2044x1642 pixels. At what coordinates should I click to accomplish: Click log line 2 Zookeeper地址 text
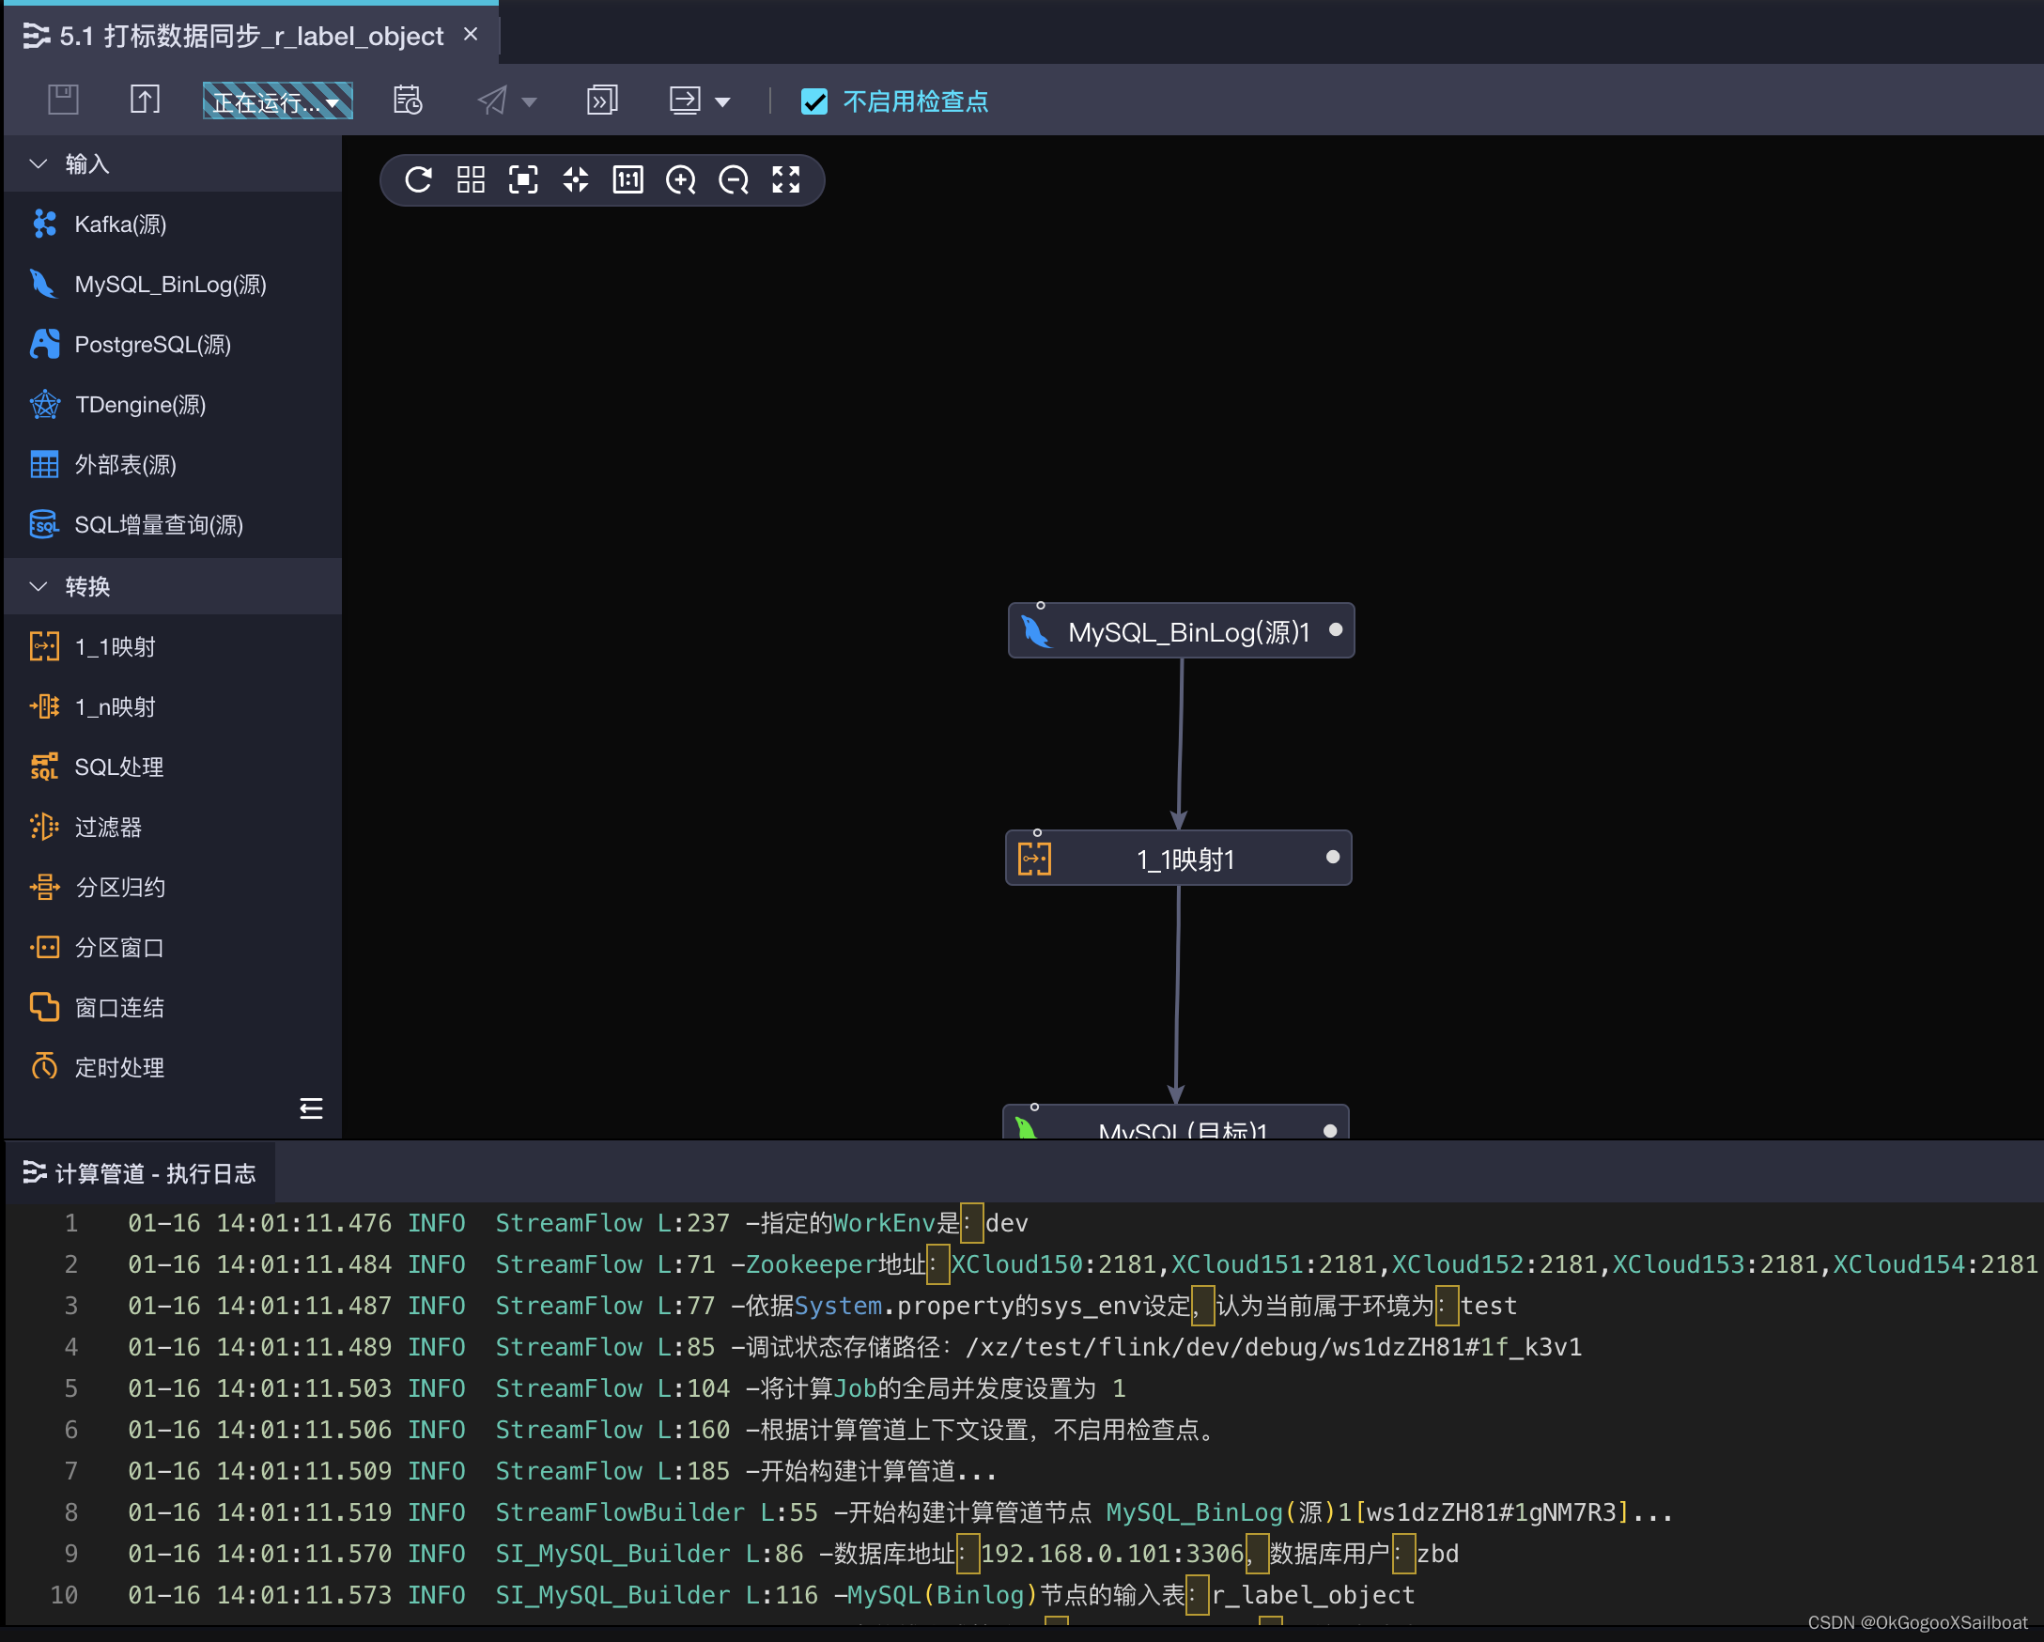point(836,1264)
